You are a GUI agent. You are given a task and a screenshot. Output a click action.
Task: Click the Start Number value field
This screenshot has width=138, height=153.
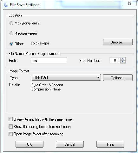point(115,60)
